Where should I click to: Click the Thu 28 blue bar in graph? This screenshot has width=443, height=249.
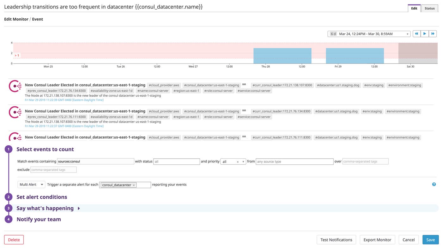tap(282, 56)
